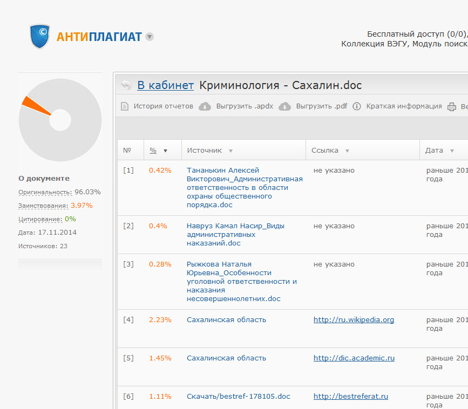The height and width of the screenshot is (409, 468).
Task: Open Краткая информация
Action: 404,106
